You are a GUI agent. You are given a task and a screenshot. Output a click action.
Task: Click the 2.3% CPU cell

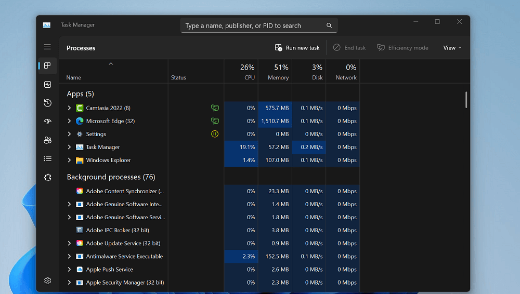coord(241,256)
